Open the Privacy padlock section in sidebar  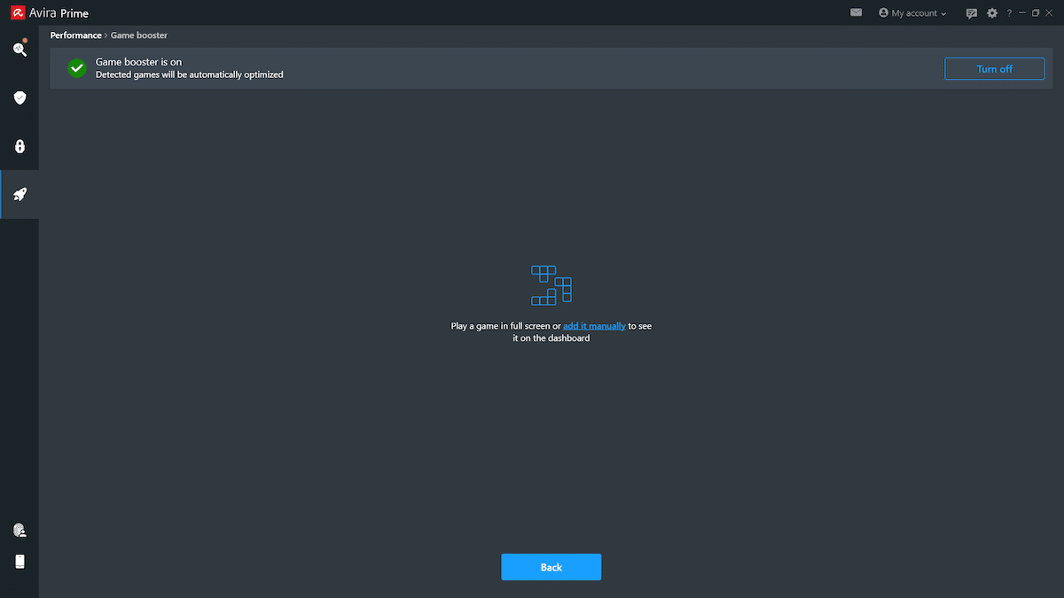pyautogui.click(x=20, y=146)
